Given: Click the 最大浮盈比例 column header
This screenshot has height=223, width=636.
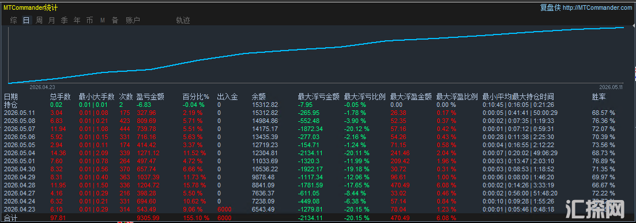Looking at the screenshot, I should 457,97.
